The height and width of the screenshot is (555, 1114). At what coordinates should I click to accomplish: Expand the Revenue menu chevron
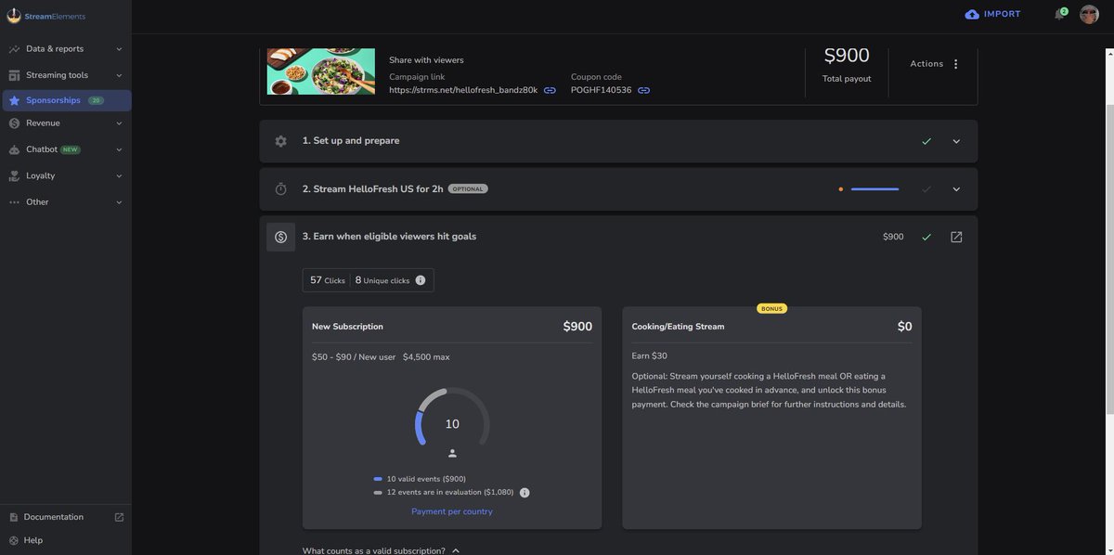coord(119,123)
